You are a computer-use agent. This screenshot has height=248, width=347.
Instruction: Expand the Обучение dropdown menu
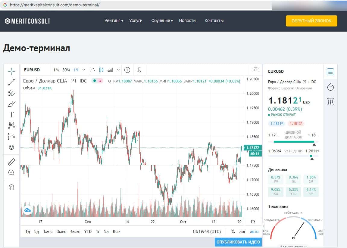[162, 21]
